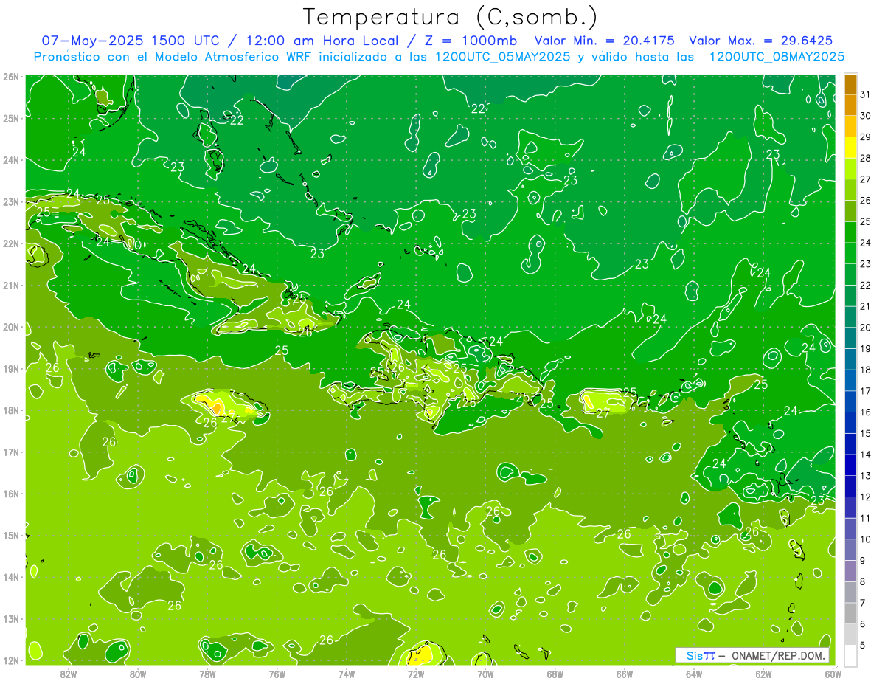Click the "18N" latitude axis label

click(11, 410)
